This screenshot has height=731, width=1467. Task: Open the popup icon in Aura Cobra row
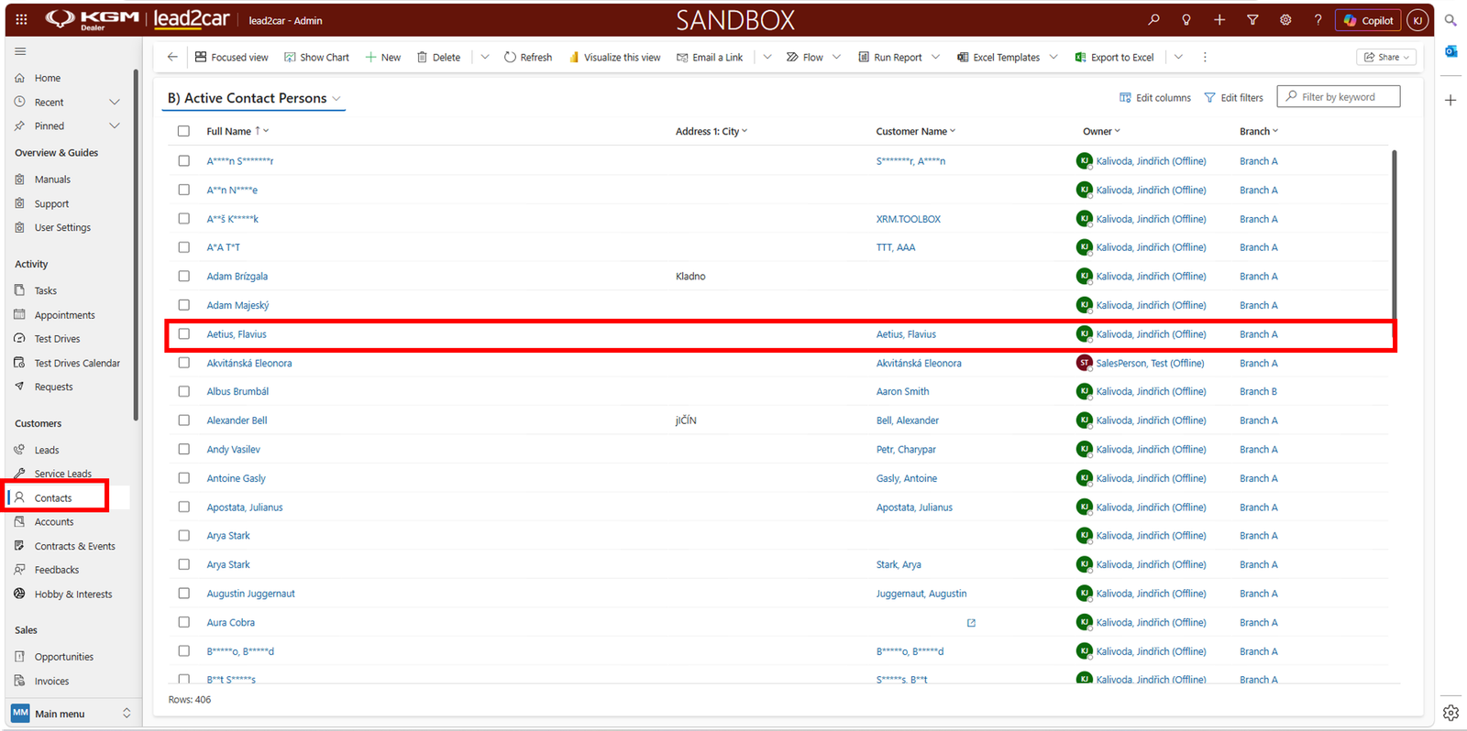point(971,623)
